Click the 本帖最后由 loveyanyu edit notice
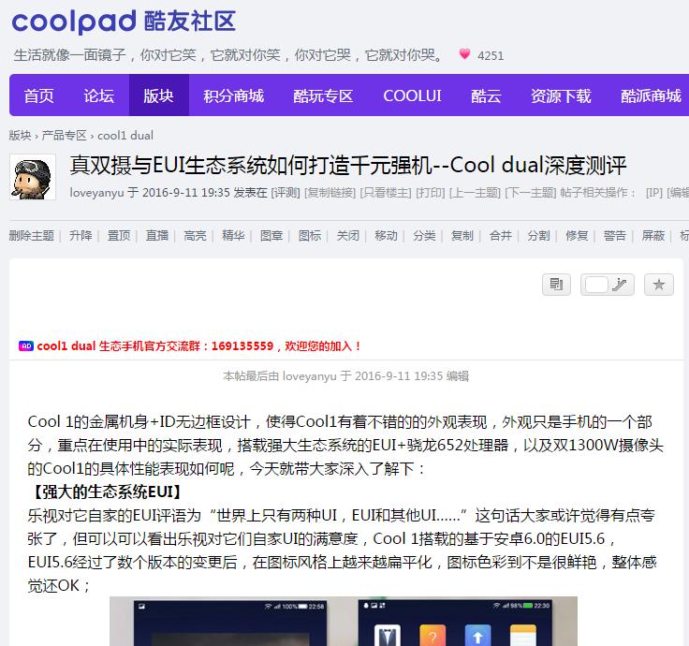689x646 pixels. (x=345, y=376)
